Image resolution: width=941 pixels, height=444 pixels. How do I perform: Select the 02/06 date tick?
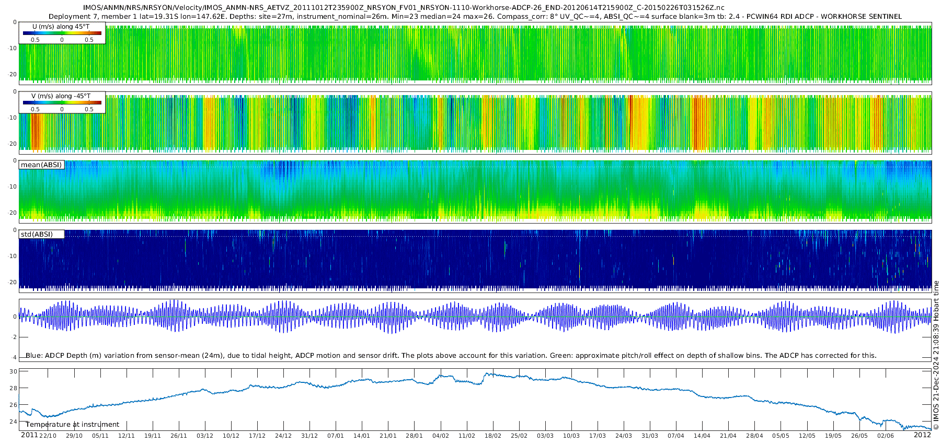pyautogui.click(x=886, y=436)
